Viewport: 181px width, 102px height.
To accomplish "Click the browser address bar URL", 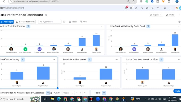I will click(x=36, y=1).
